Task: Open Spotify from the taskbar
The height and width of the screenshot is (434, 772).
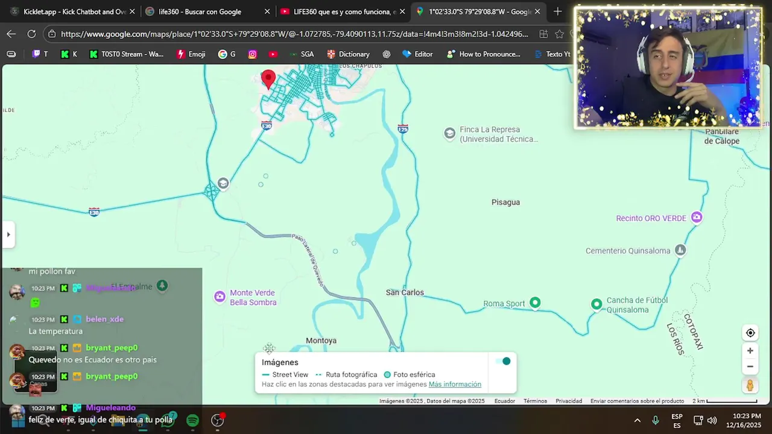Action: pos(192,420)
